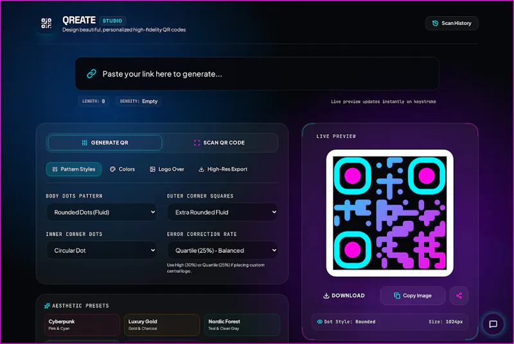Expand the Inner Corner Dots dropdown
Viewport: 514px width, 344px height.
click(x=102, y=250)
